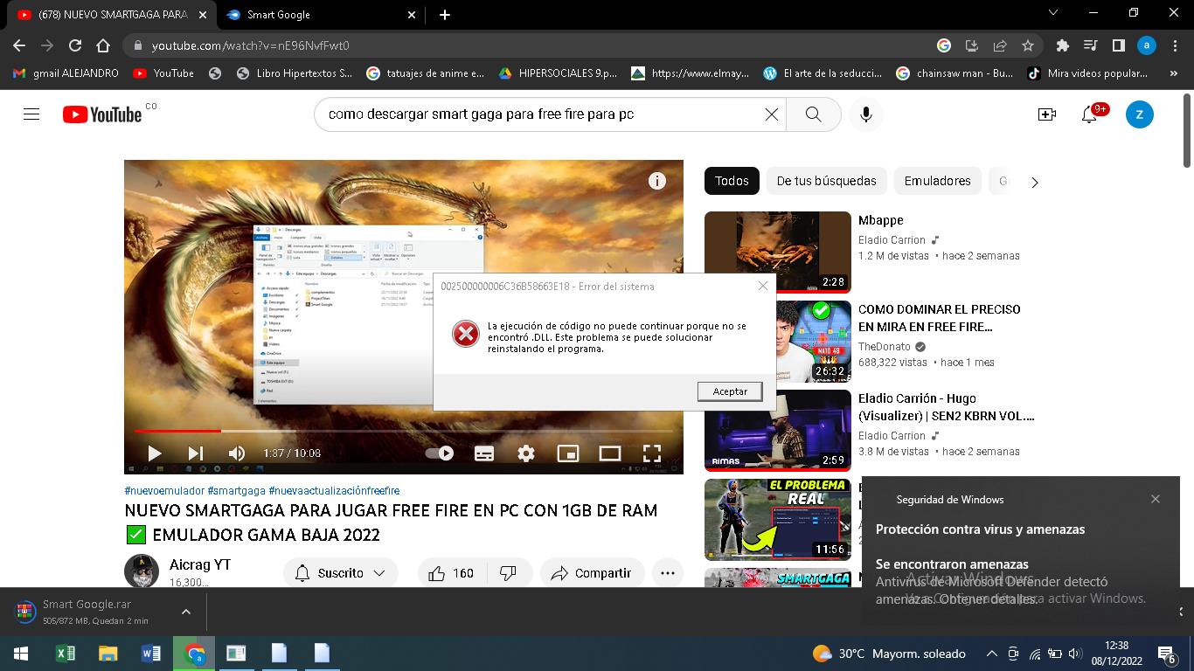Enter fullscreen mode on the video

click(x=652, y=453)
